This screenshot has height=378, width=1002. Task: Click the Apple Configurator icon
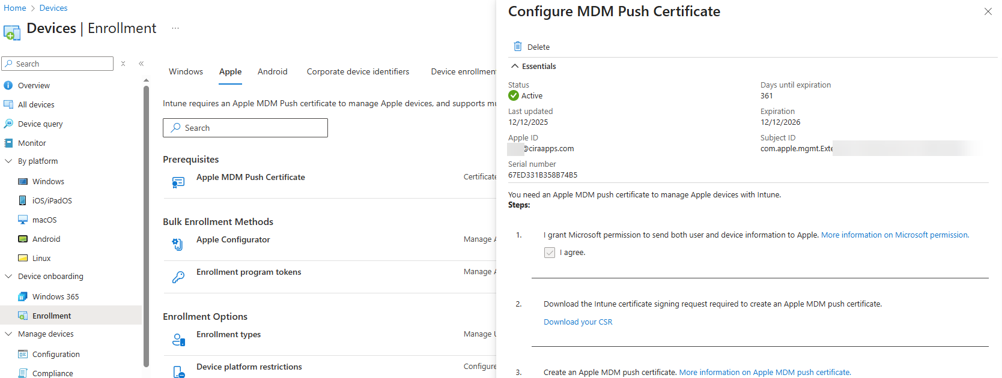pyautogui.click(x=178, y=244)
